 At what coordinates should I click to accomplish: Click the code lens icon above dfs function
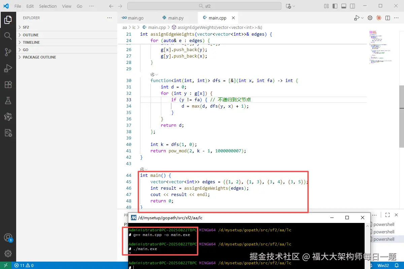(x=153, y=74)
